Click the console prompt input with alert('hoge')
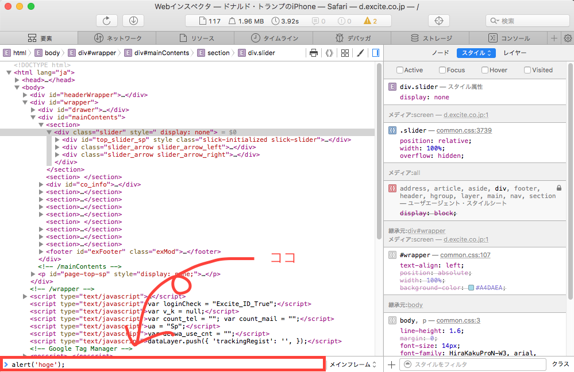Image resolution: width=574 pixels, height=372 pixels. pos(163,365)
